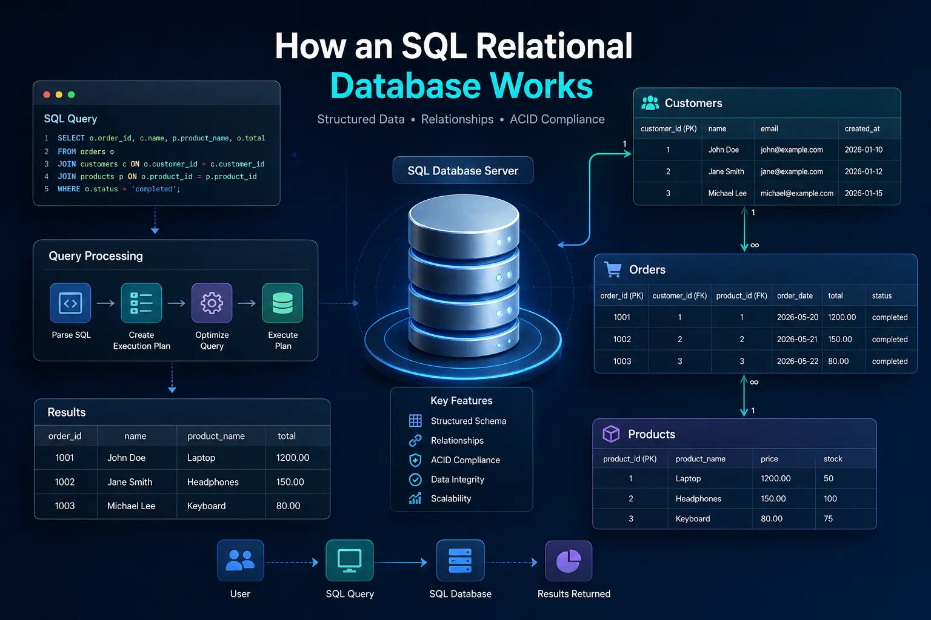Click the Relationships link icon
This screenshot has height=620, width=931.
(x=415, y=440)
